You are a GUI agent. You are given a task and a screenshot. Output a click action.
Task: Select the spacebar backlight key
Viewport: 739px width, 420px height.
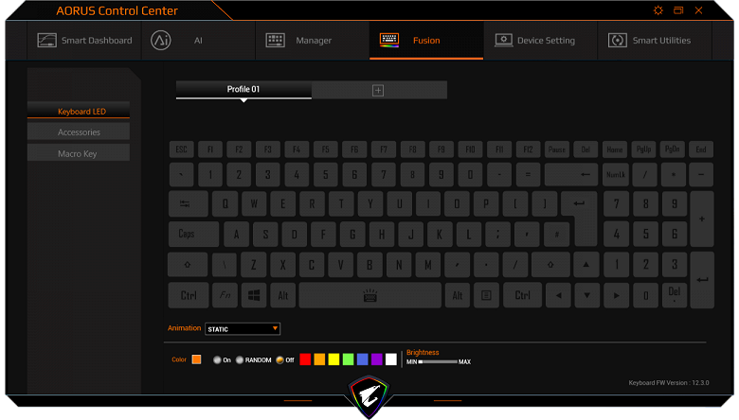coord(369,295)
